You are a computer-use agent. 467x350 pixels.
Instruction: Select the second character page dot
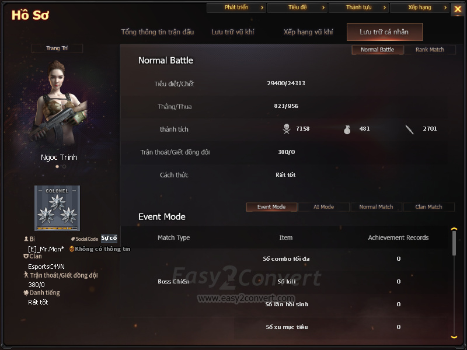(x=64, y=167)
